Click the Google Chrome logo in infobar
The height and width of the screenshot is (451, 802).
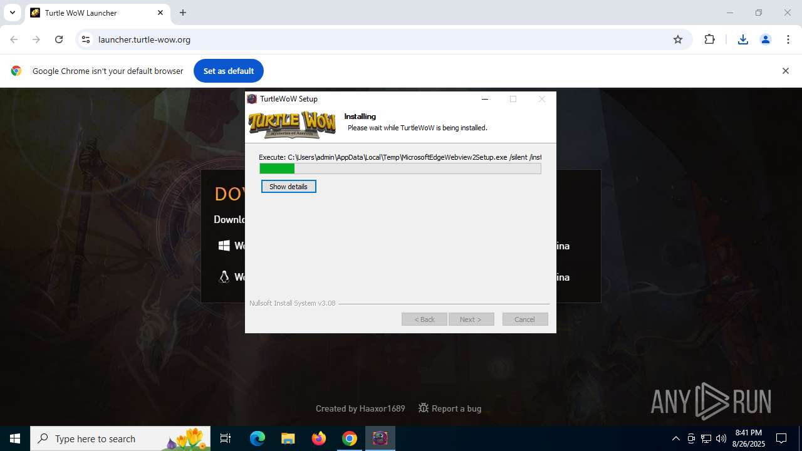click(x=16, y=71)
